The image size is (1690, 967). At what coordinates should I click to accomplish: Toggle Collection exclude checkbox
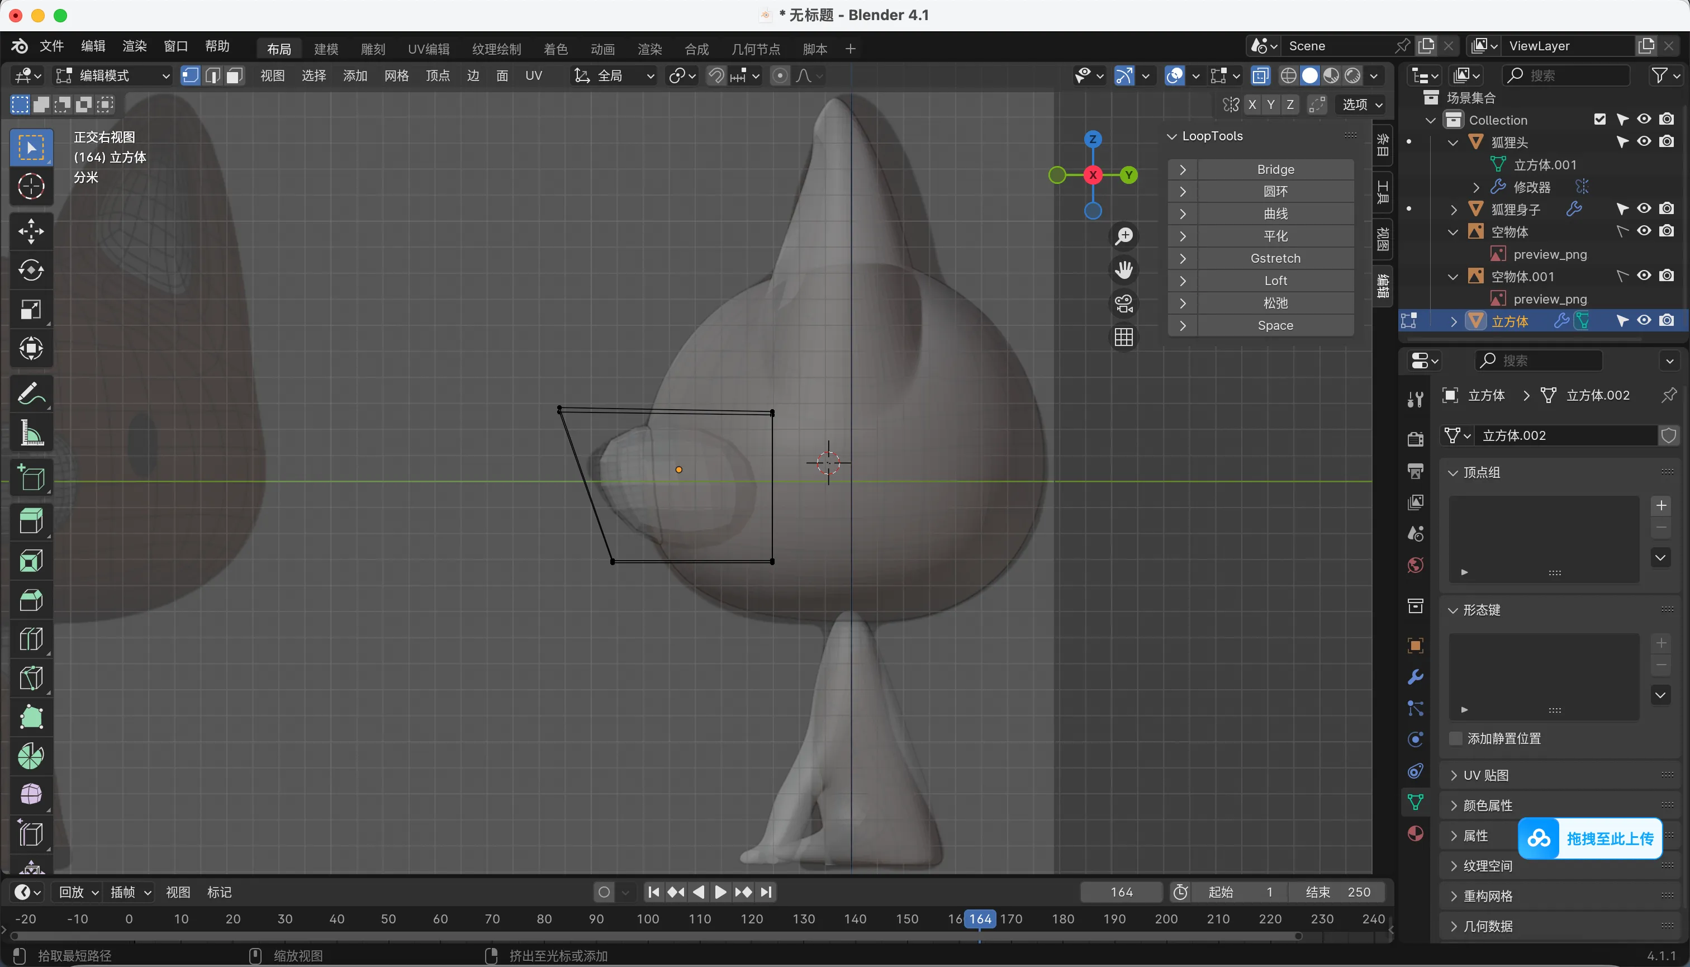(1599, 120)
